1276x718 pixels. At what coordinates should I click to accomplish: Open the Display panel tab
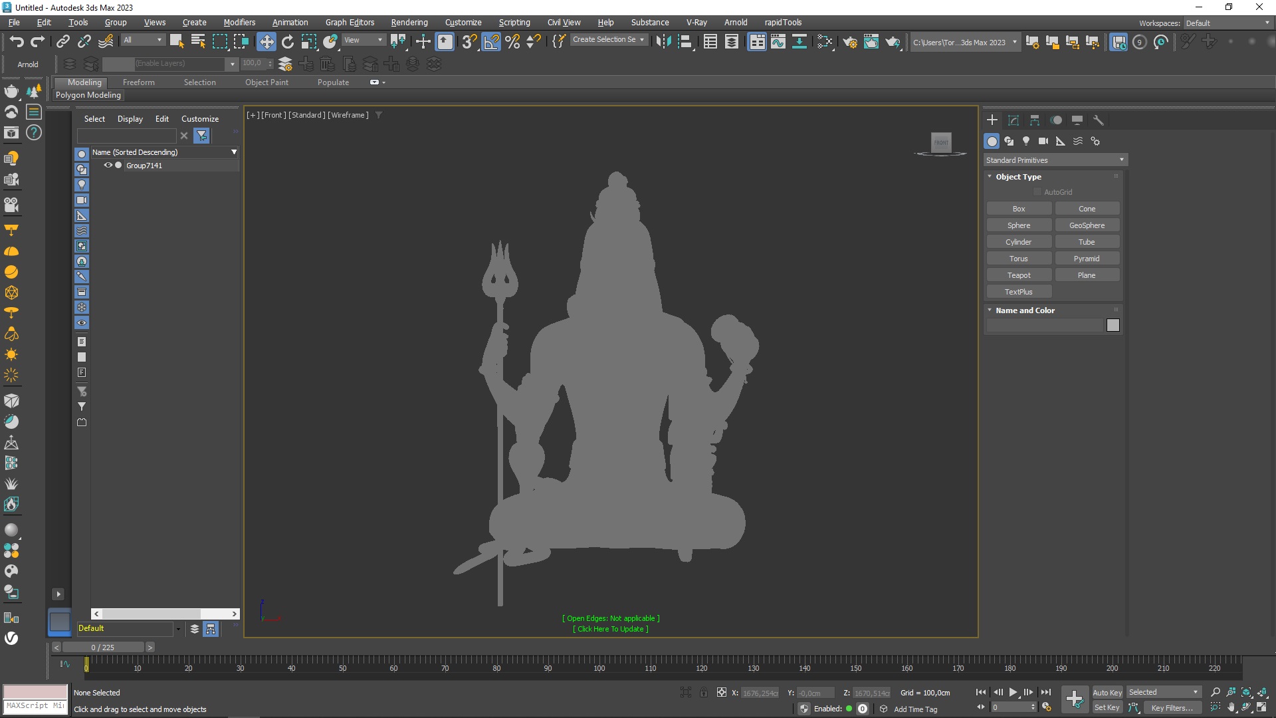(1077, 120)
